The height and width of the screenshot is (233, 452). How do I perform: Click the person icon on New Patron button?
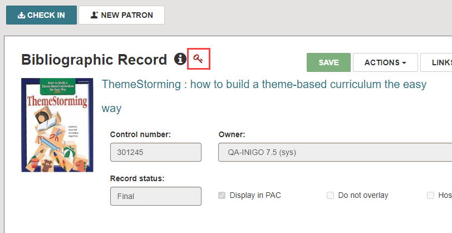(x=94, y=15)
